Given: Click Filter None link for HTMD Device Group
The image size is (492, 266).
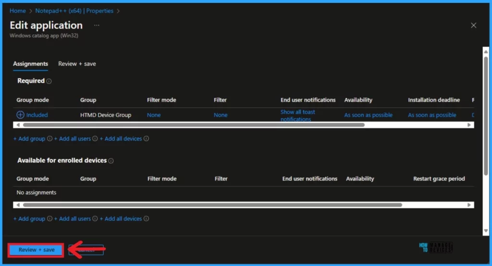Looking at the screenshot, I should [221, 115].
